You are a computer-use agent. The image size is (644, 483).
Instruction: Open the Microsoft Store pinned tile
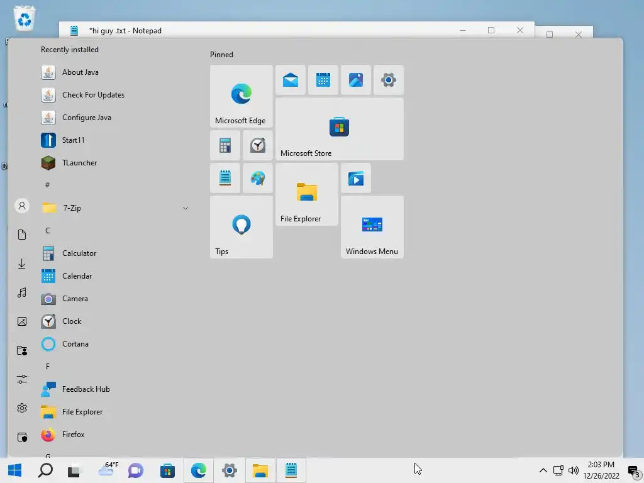(x=339, y=129)
